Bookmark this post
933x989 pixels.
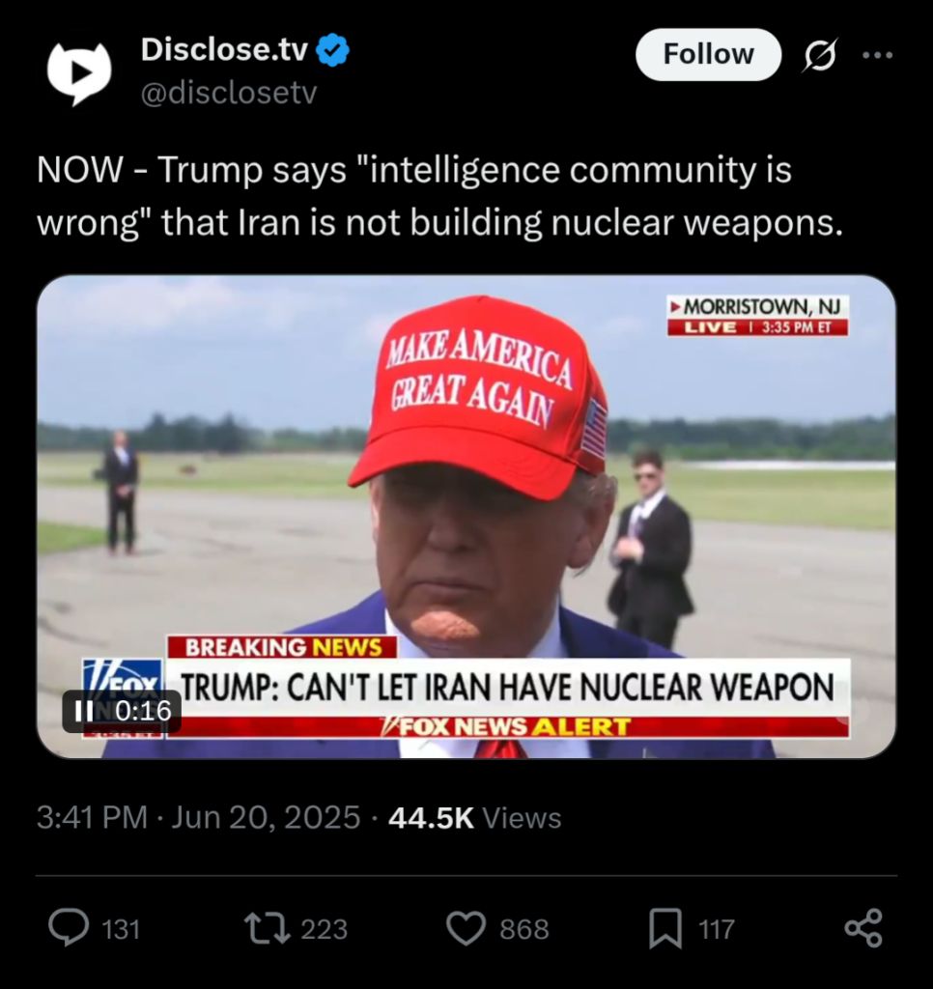coord(665,928)
